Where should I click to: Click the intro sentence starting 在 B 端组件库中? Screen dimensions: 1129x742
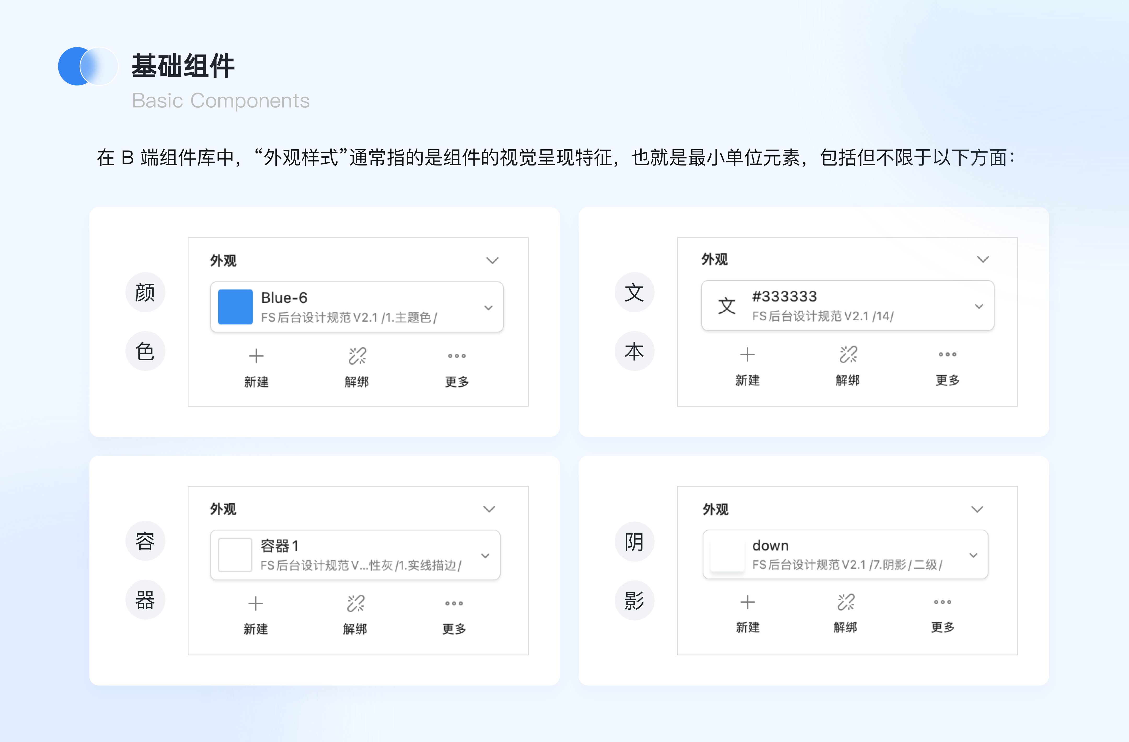[556, 157]
